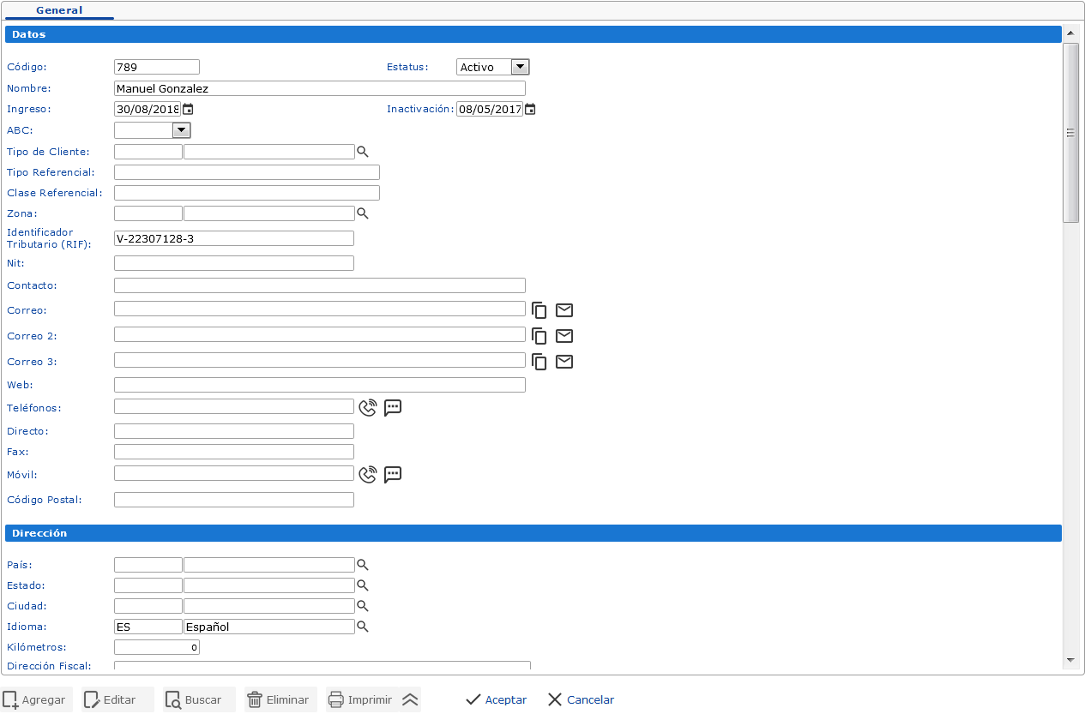The image size is (1091, 714).
Task: Switch to the General tab
Action: pos(59,10)
